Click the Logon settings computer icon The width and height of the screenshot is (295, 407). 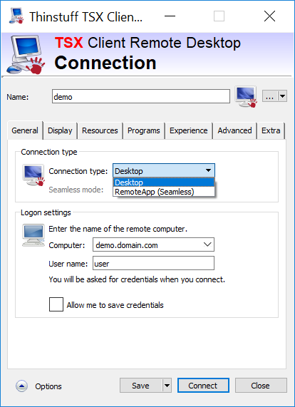33,235
